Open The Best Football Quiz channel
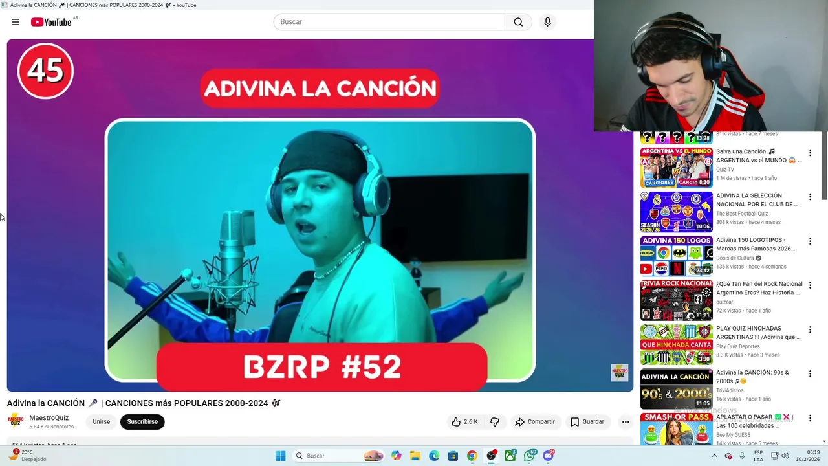Image resolution: width=828 pixels, height=466 pixels. click(x=742, y=214)
